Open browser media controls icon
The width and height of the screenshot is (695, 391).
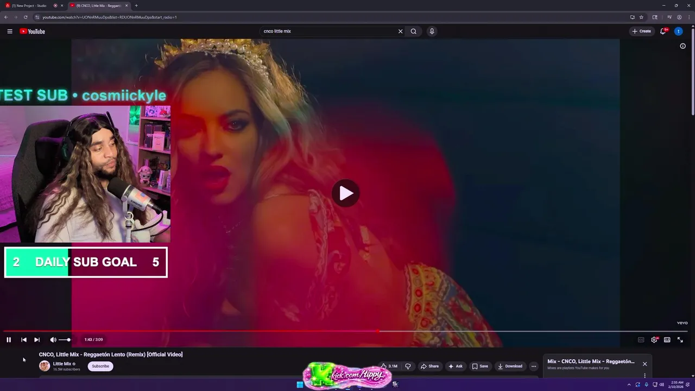[669, 17]
